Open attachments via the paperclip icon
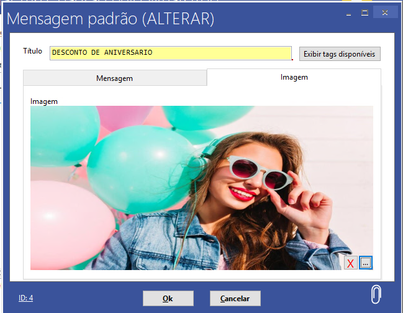403x313 pixels. click(x=376, y=294)
